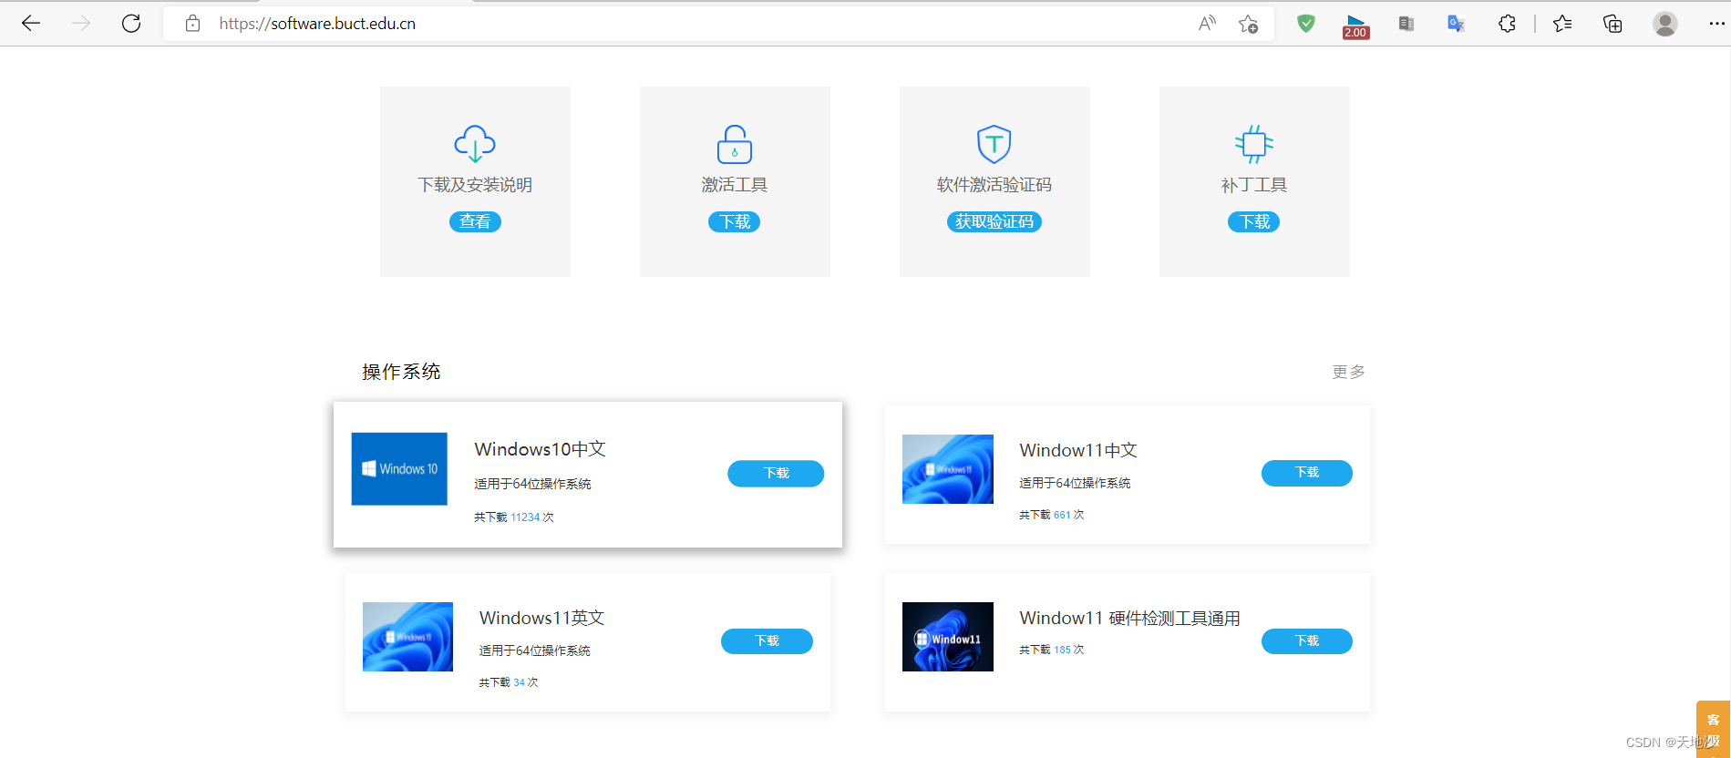Click the chip icon for 补丁工具
The image size is (1731, 758).
(1254, 144)
